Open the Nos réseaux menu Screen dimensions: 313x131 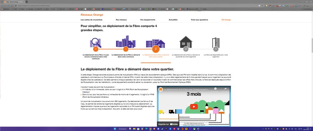point(121,20)
